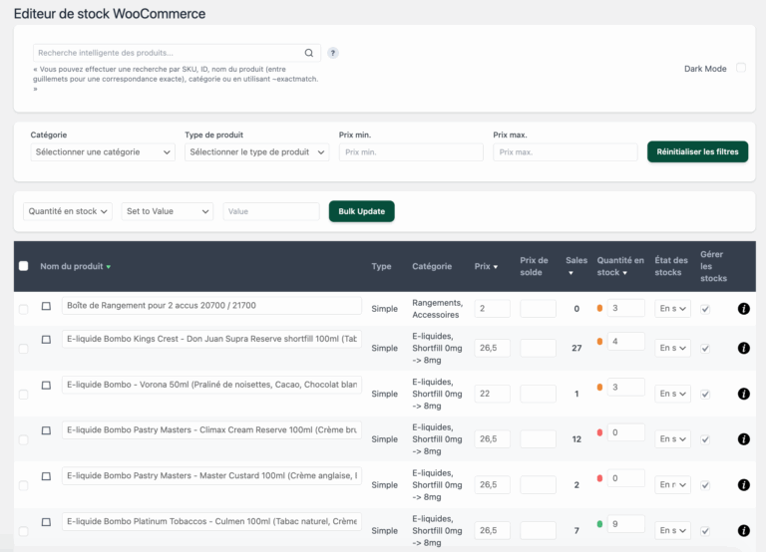Show info for Vorona 50ml product
Screen dimensions: 766x552
(x=743, y=394)
